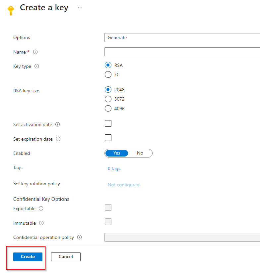Click the Confidential operation policy info icon
Screen dimensions: 260x273
coord(80,237)
